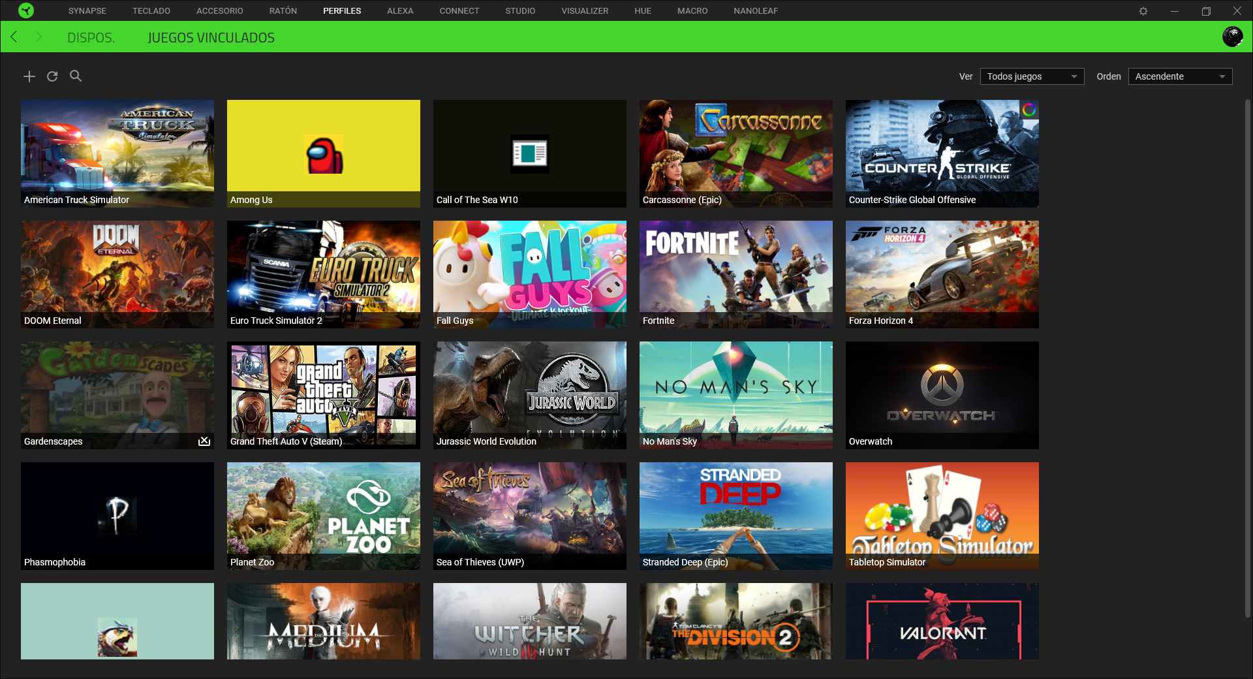Refresh the linked games list

(52, 76)
